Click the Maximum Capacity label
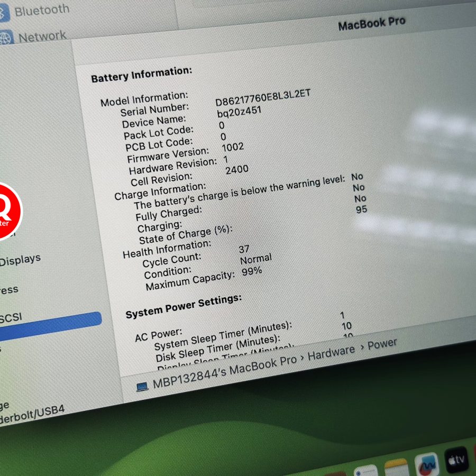 (190, 280)
